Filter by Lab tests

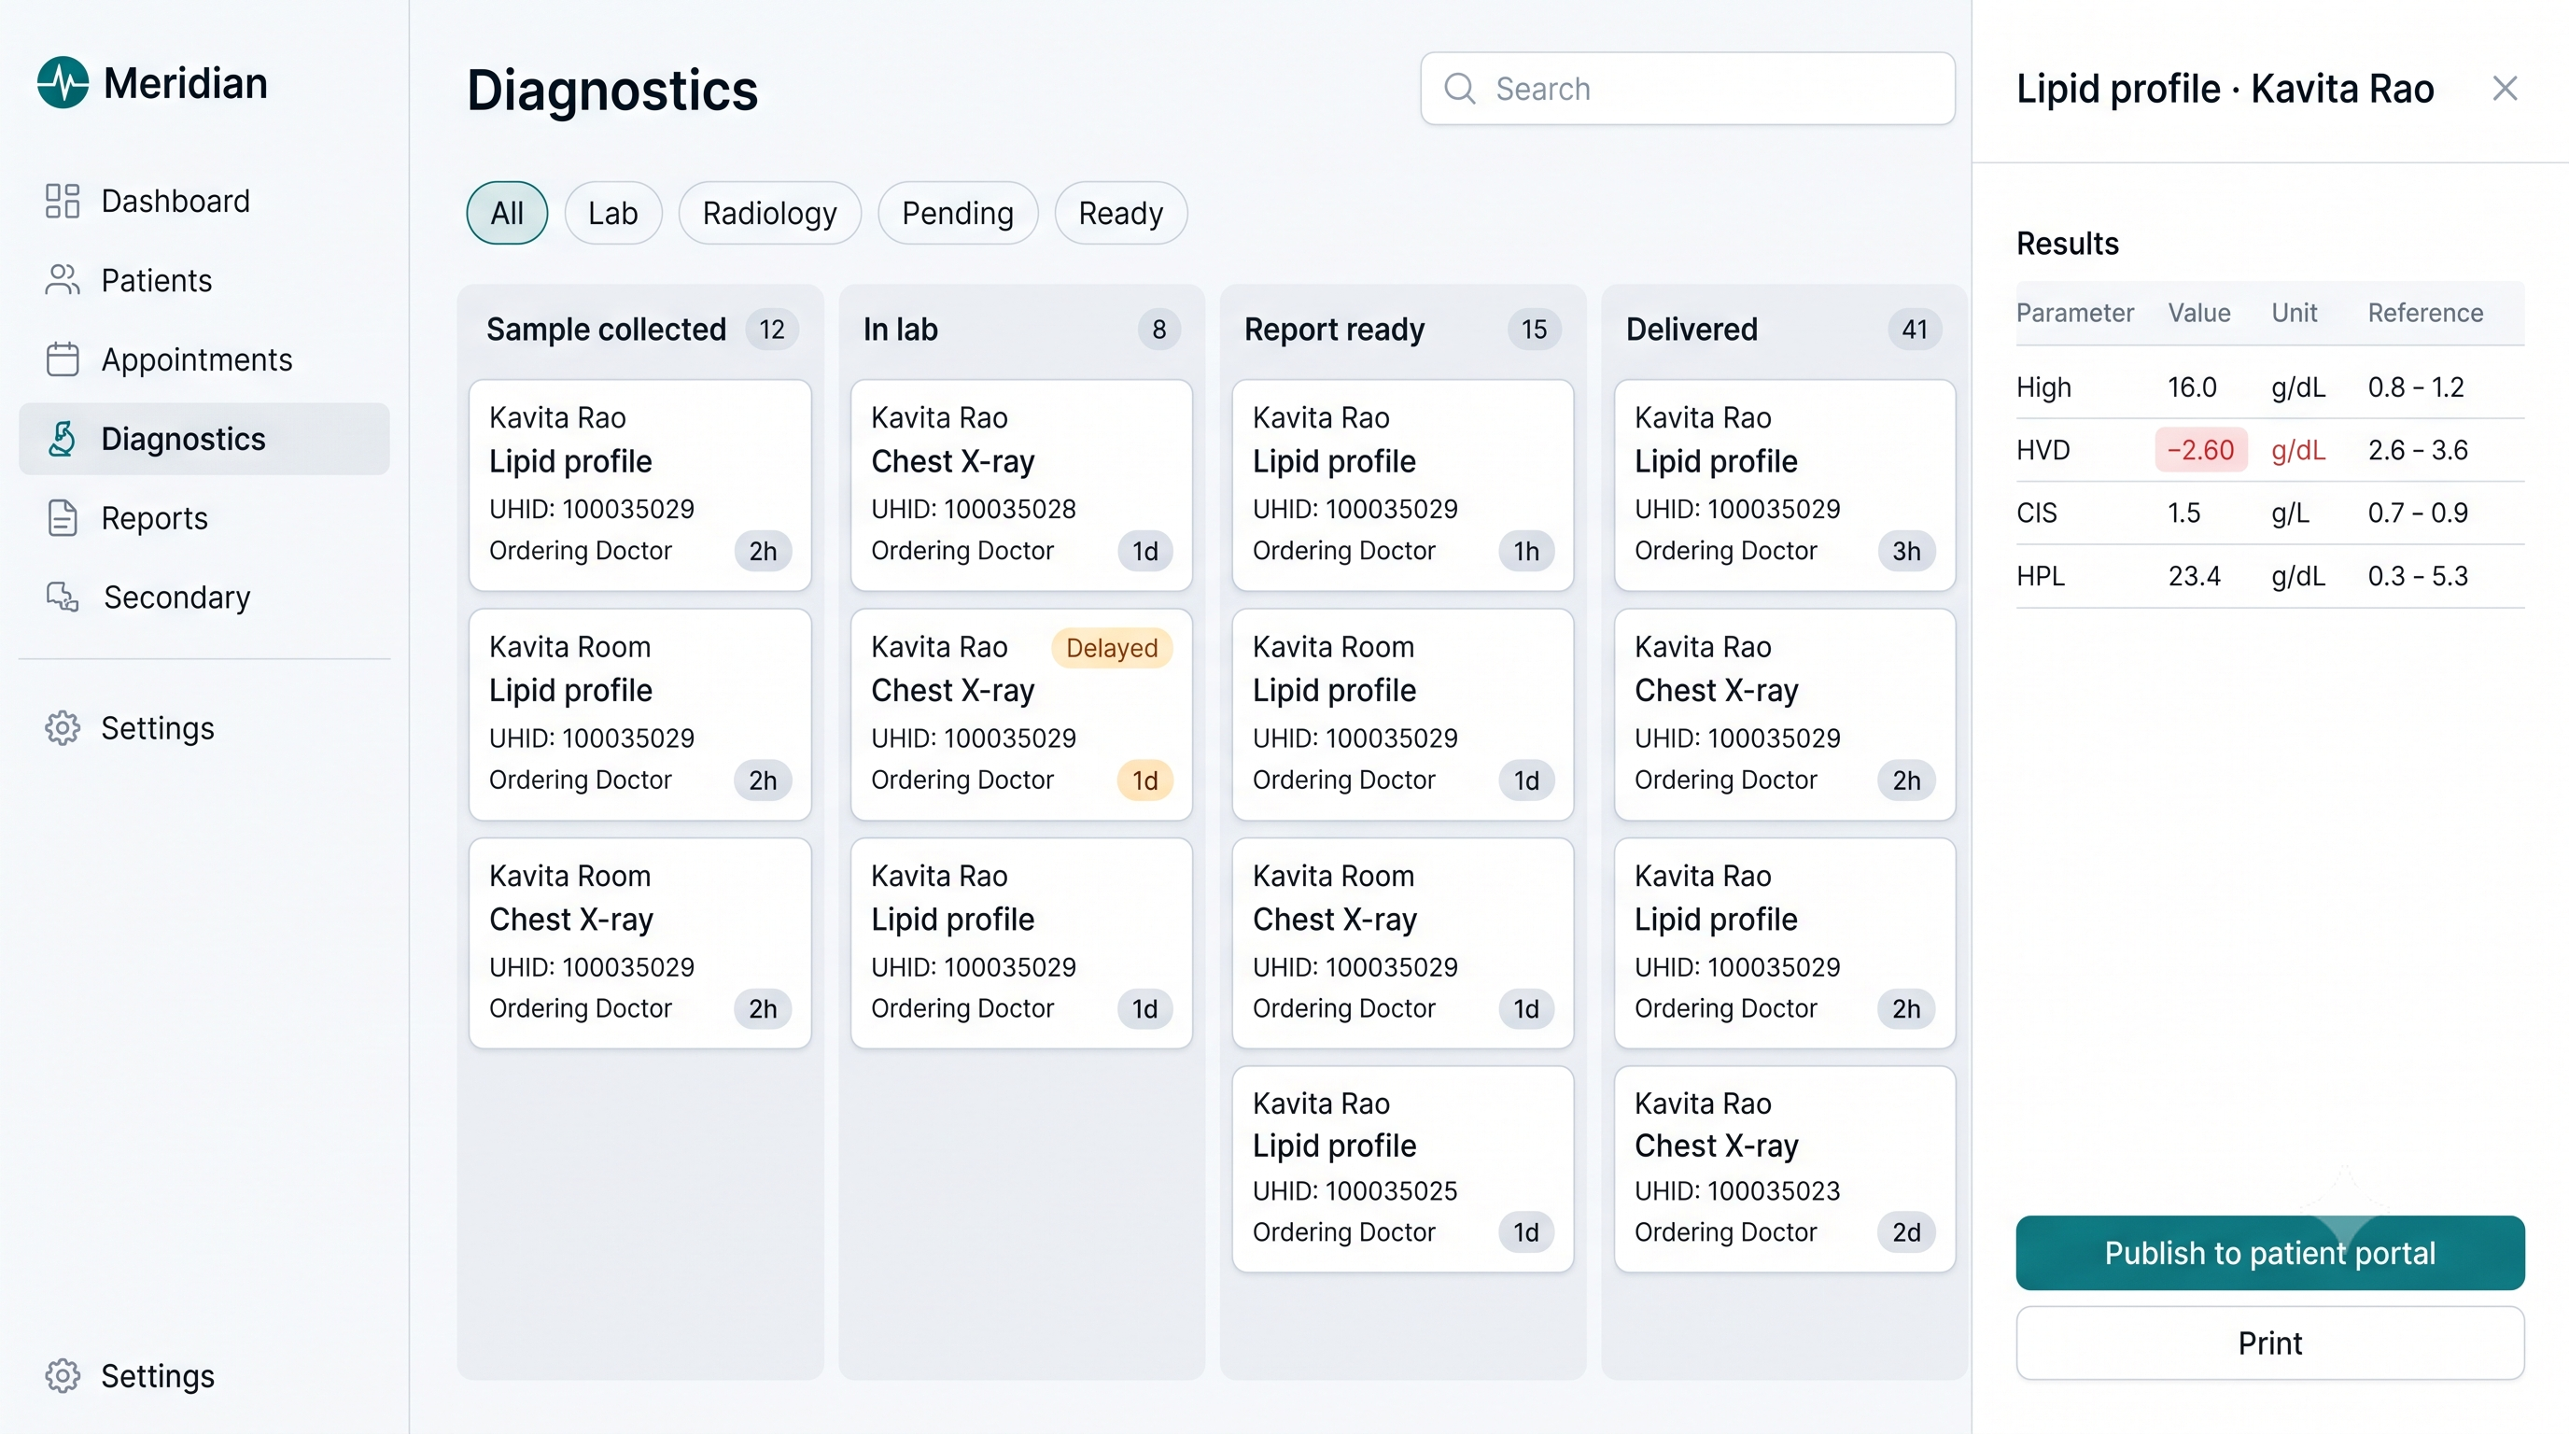612,213
